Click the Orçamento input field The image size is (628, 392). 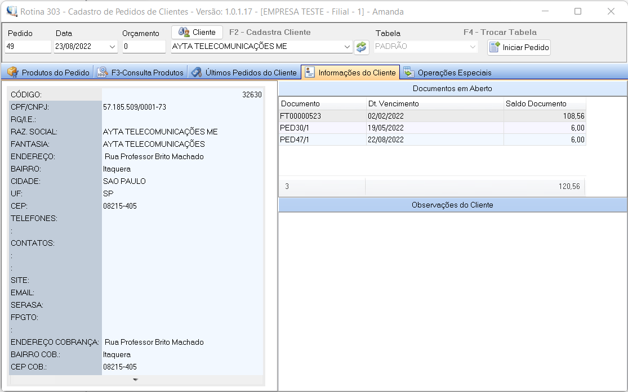[144, 47]
